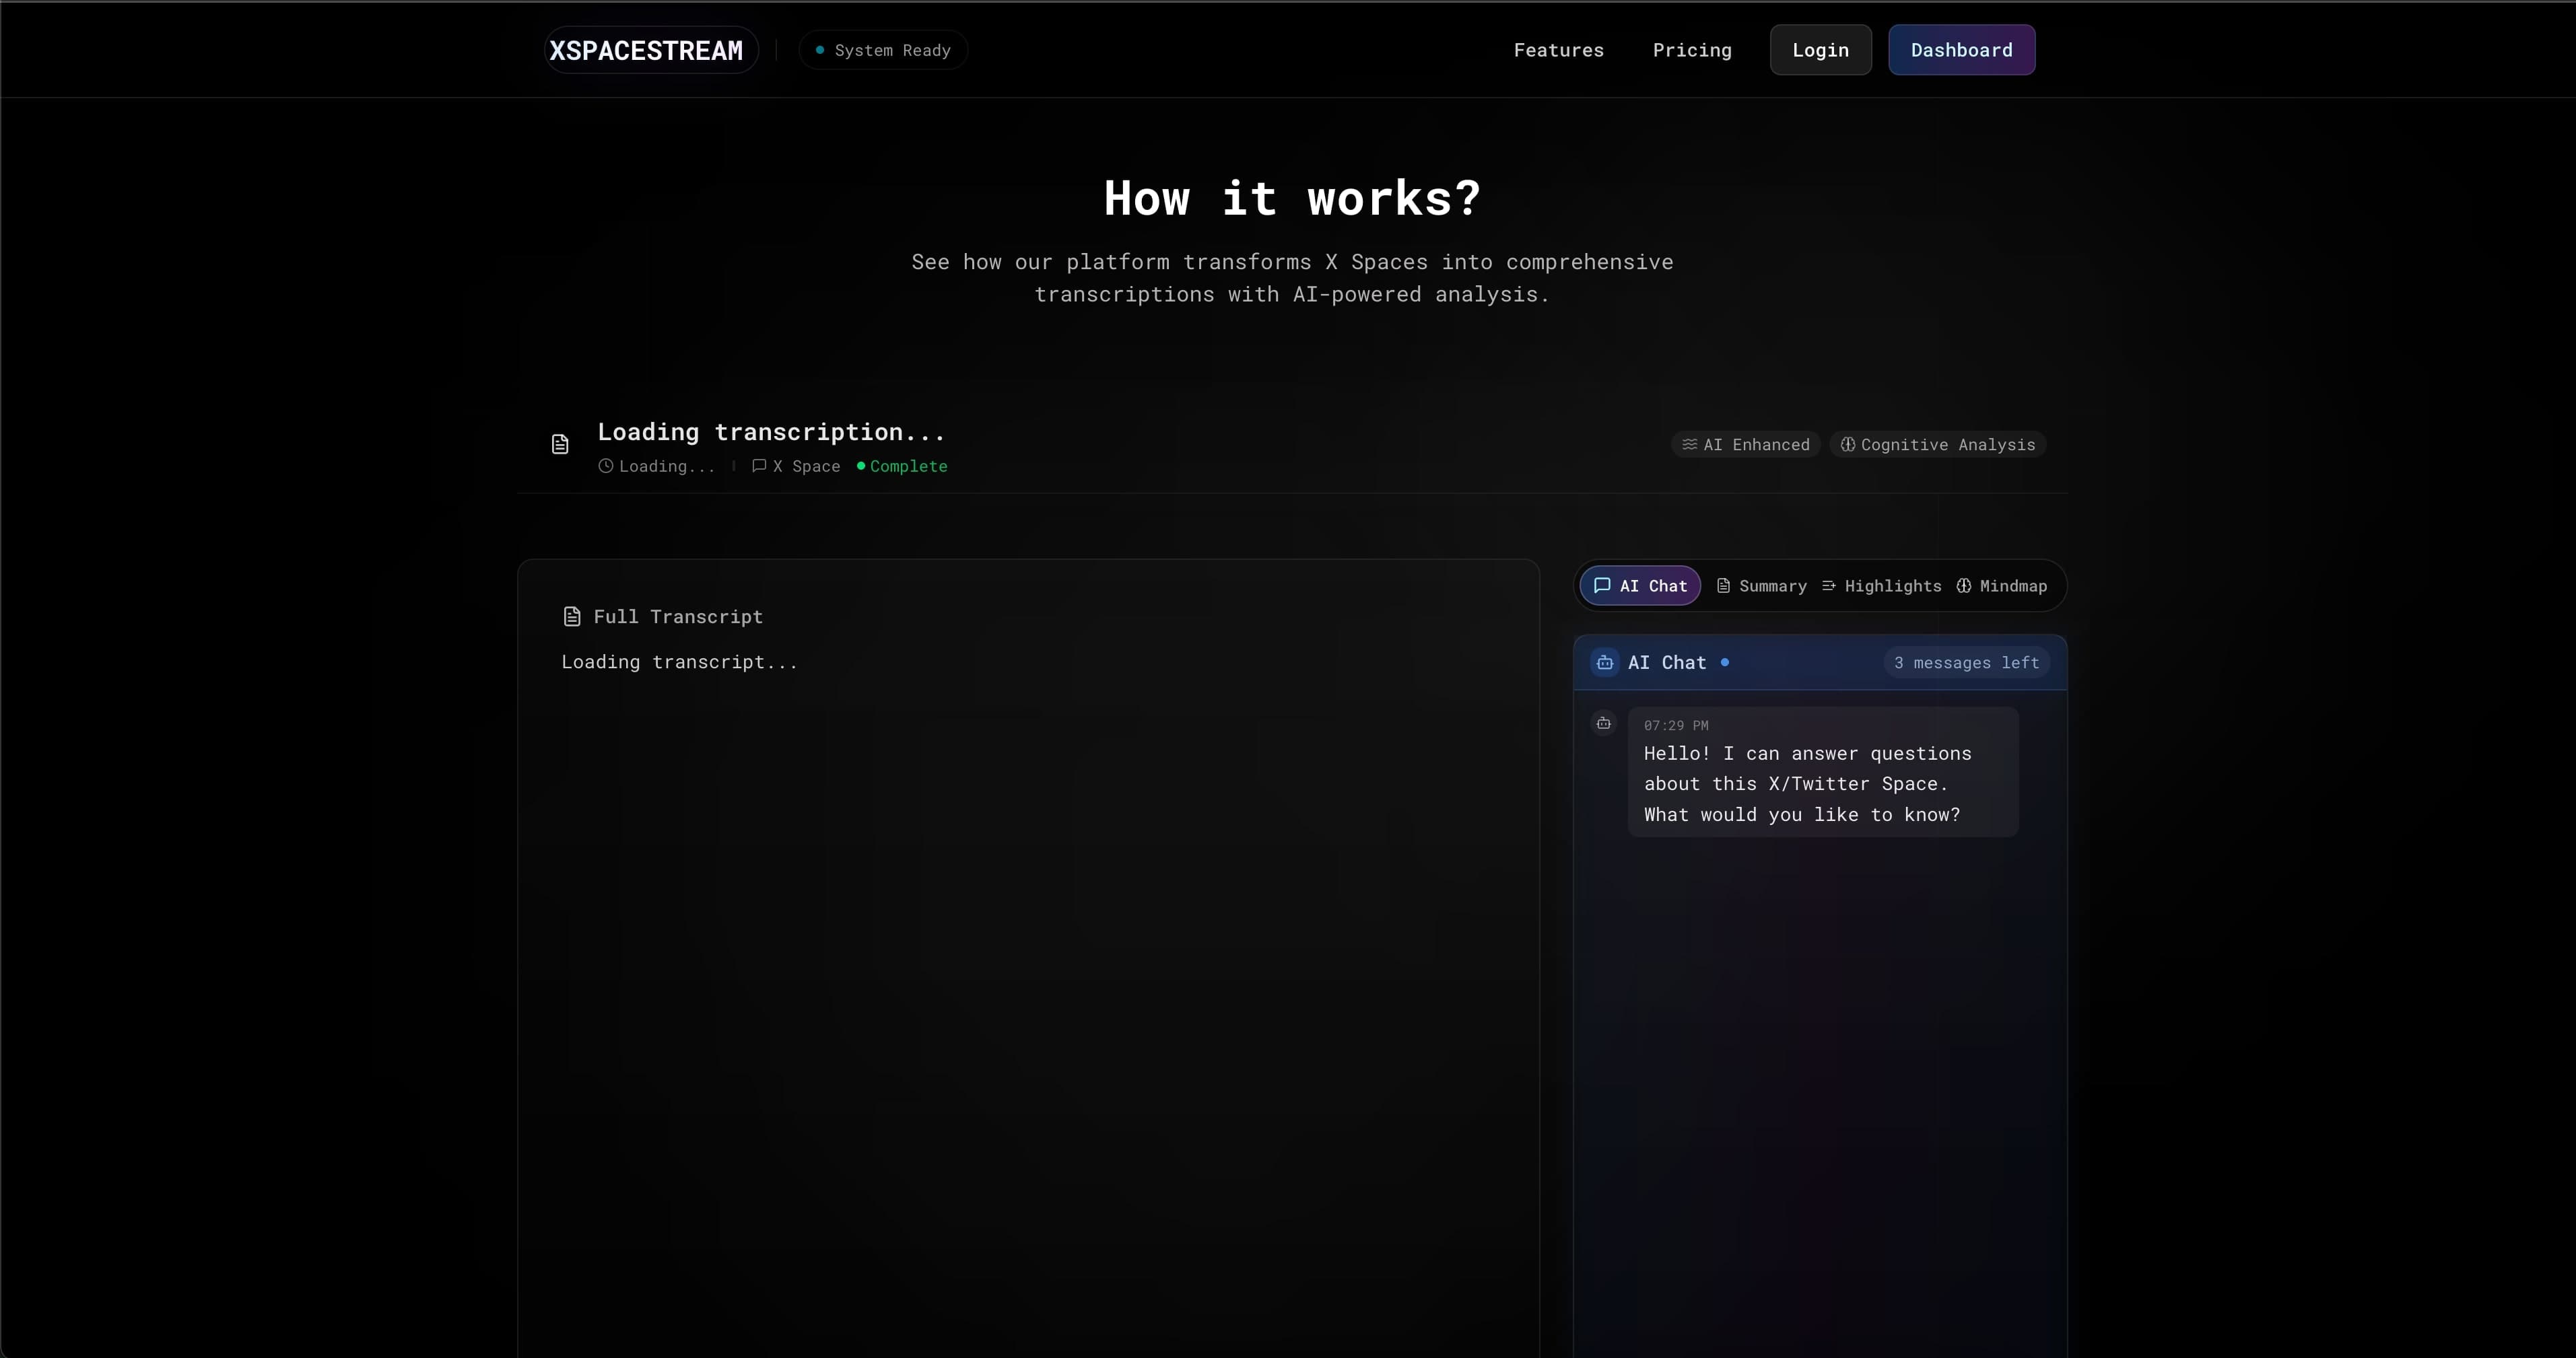Click the brain icon in Cognitive Analysis badge

point(1849,445)
